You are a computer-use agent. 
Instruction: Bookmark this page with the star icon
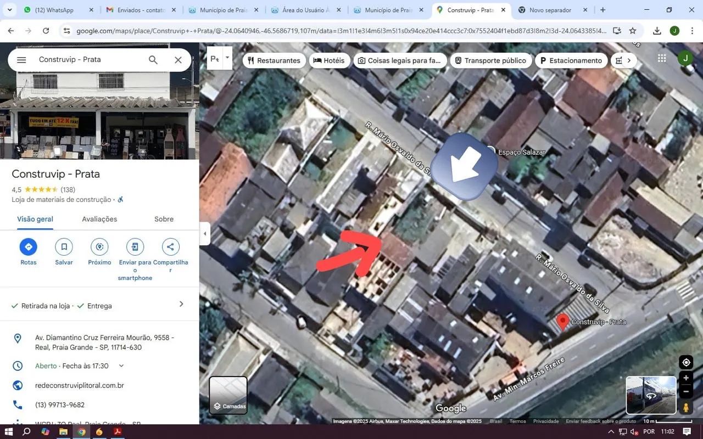(633, 31)
